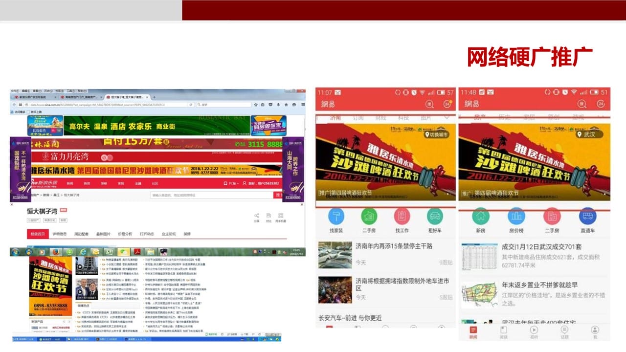Image resolution: width=626 pixels, height=352 pixels.
Task: Open the PDF reader icon in the taskbar
Action: 137,252
